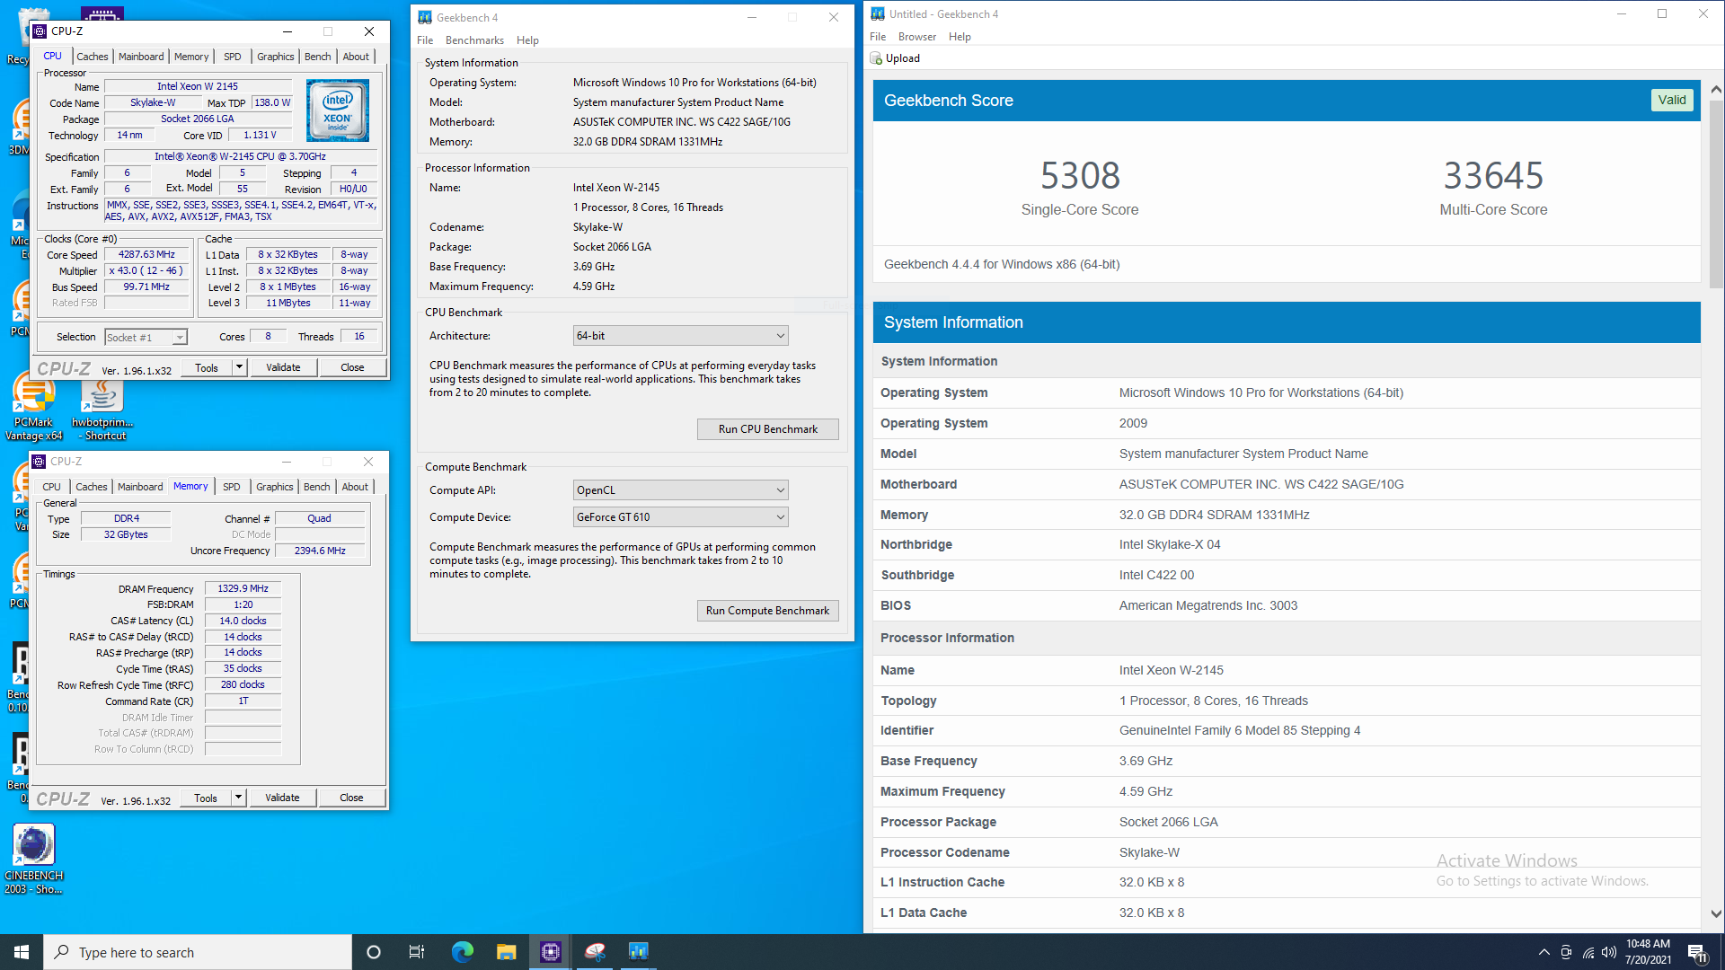1725x970 pixels.
Task: Open the Compute Device GeForce GT 610 dropdown
Action: 680,517
